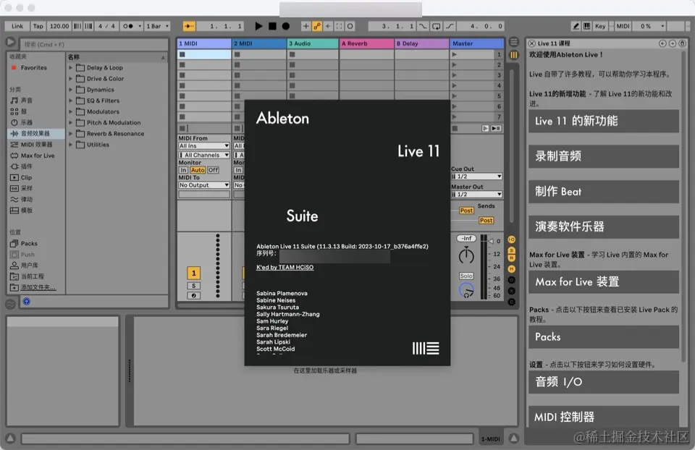The image size is (695, 450).
Task: Toggle the Returns section R button
Action: tap(512, 258)
